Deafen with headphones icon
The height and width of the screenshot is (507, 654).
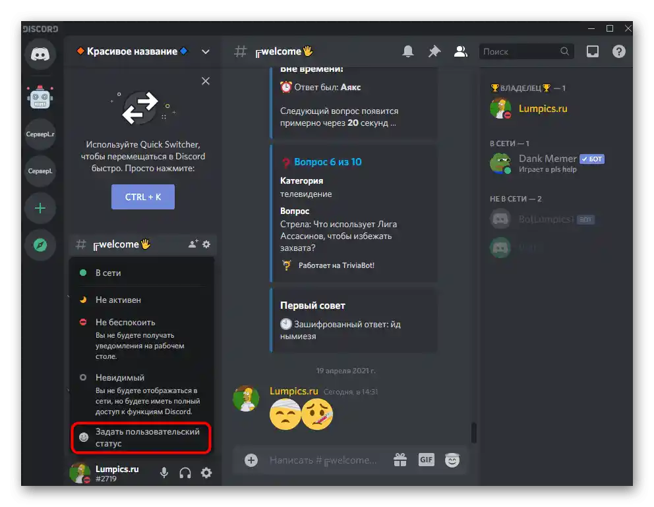coord(185,473)
